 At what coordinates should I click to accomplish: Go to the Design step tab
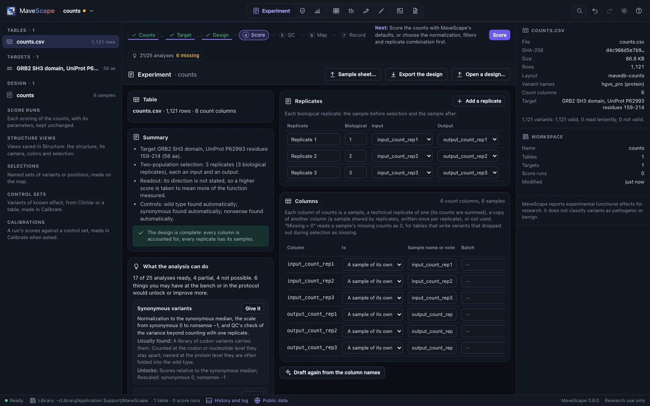(217, 35)
